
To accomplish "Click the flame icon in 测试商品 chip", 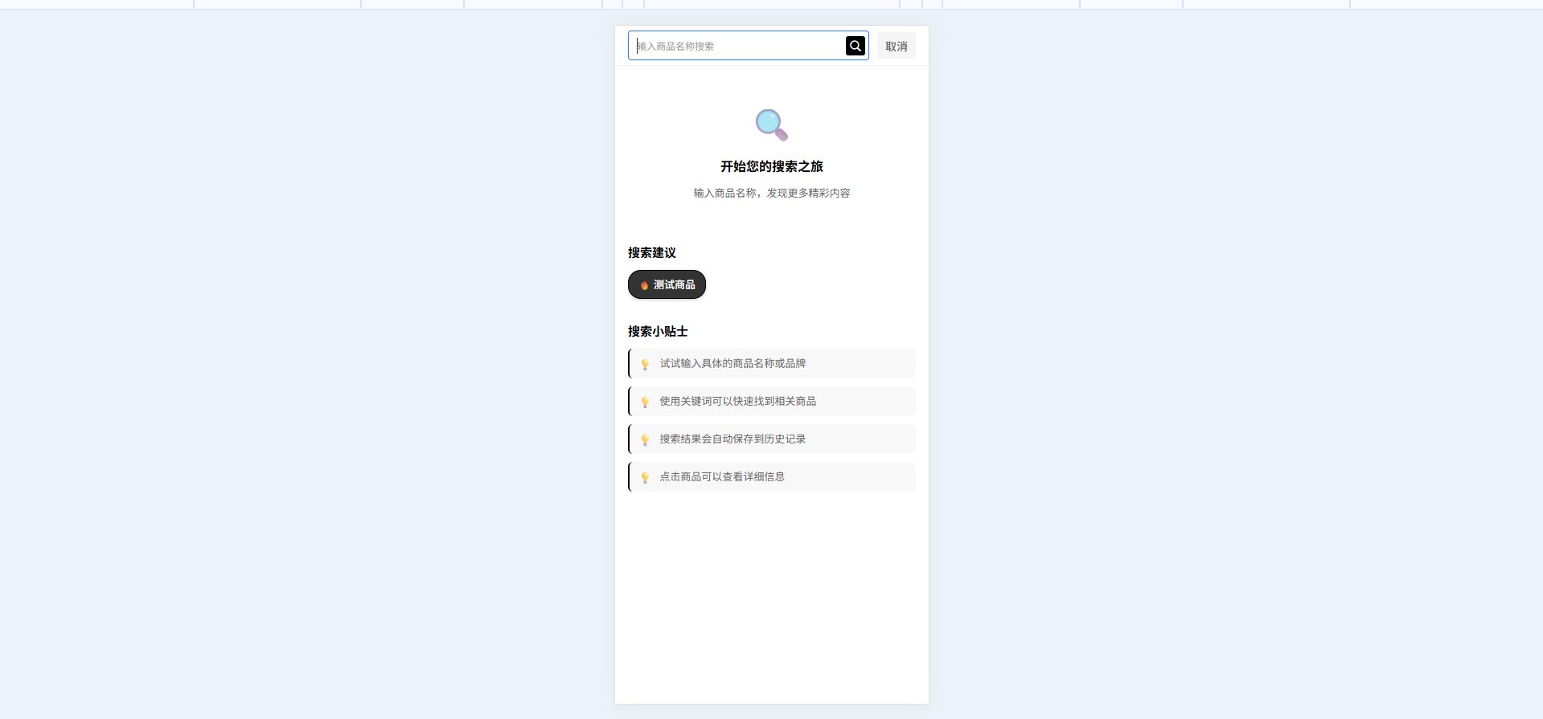I will pyautogui.click(x=644, y=285).
